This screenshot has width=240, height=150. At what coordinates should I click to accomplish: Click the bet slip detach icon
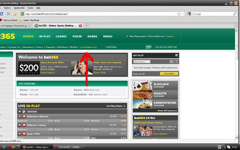[176, 61]
